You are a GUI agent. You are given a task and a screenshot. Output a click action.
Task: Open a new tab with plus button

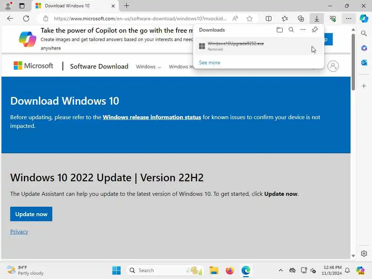point(127,6)
